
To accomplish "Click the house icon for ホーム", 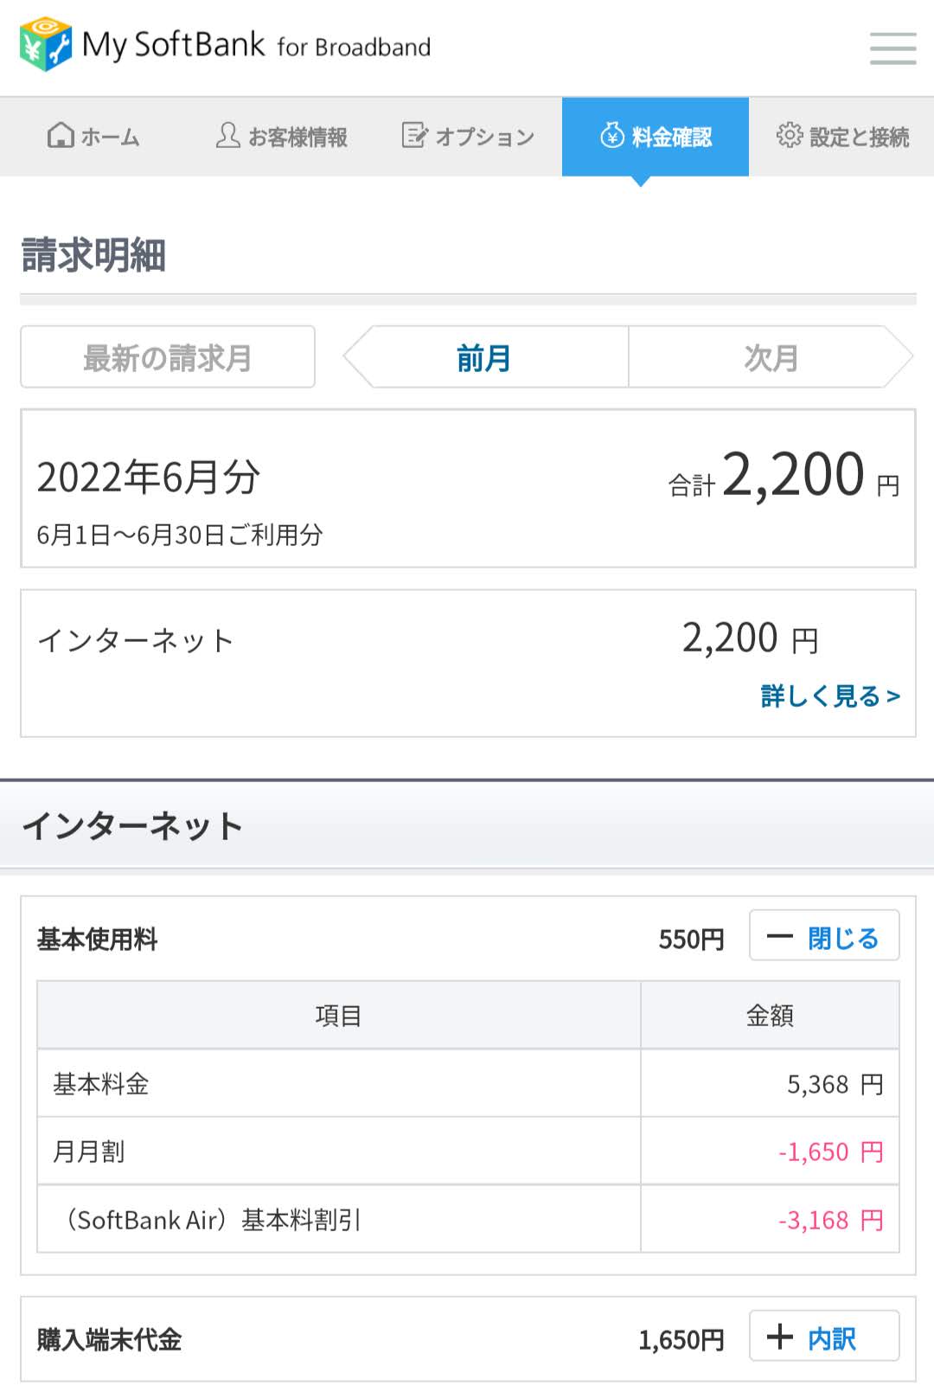I will (x=61, y=136).
